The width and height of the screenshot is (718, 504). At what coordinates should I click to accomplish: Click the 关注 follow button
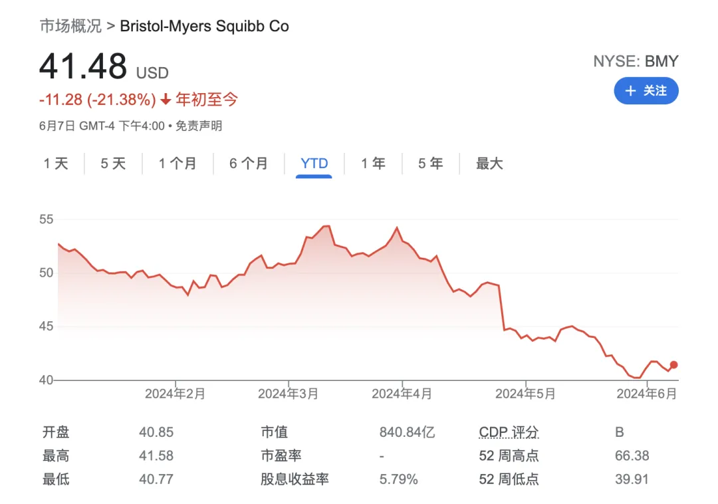(x=646, y=91)
